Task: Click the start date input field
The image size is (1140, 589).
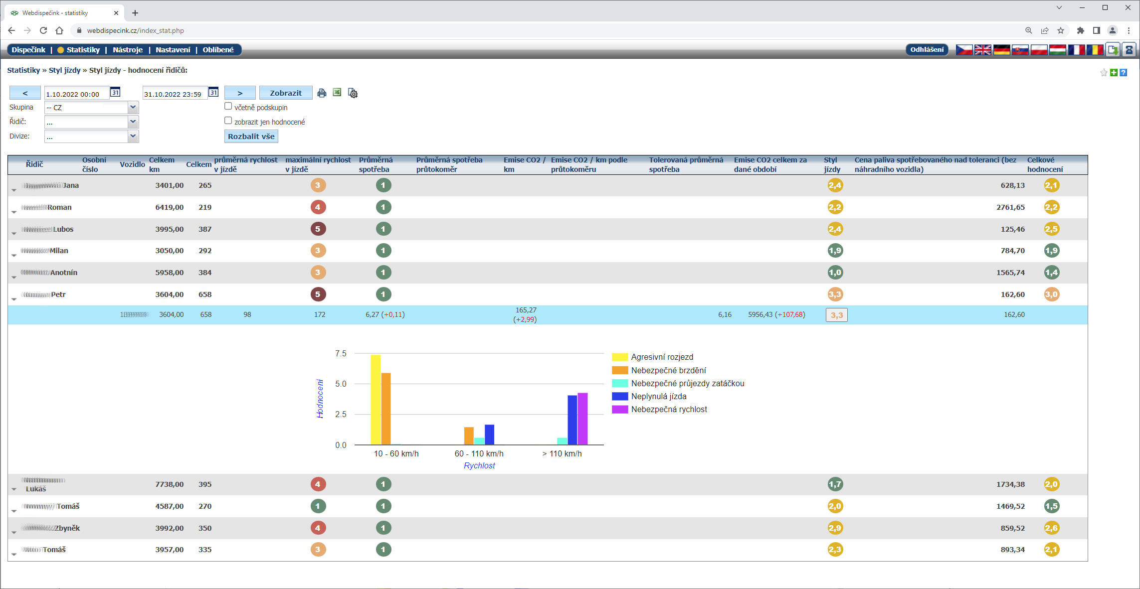Action: pyautogui.click(x=76, y=94)
